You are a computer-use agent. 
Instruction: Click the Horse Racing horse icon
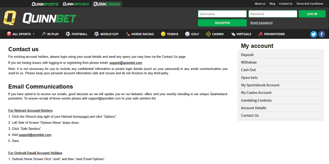point(128,34)
